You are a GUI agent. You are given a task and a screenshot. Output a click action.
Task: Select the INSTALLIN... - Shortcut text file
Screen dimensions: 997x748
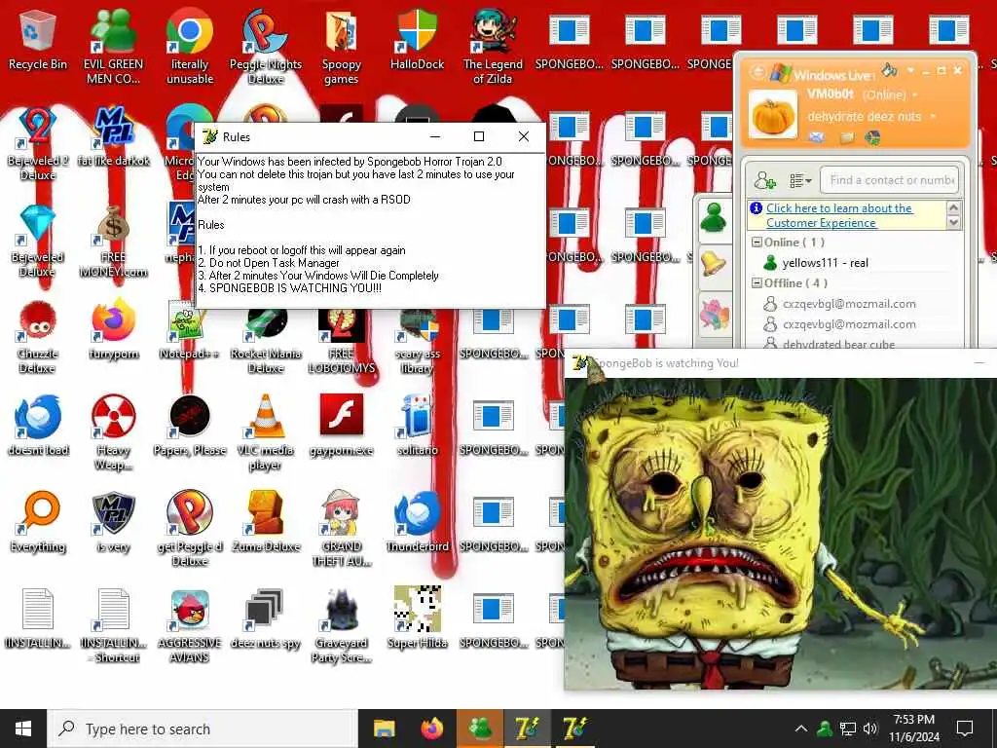(x=113, y=626)
